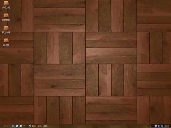Open the 我的文档 desktop icon
The image size is (171, 128).
[x=6, y=5]
